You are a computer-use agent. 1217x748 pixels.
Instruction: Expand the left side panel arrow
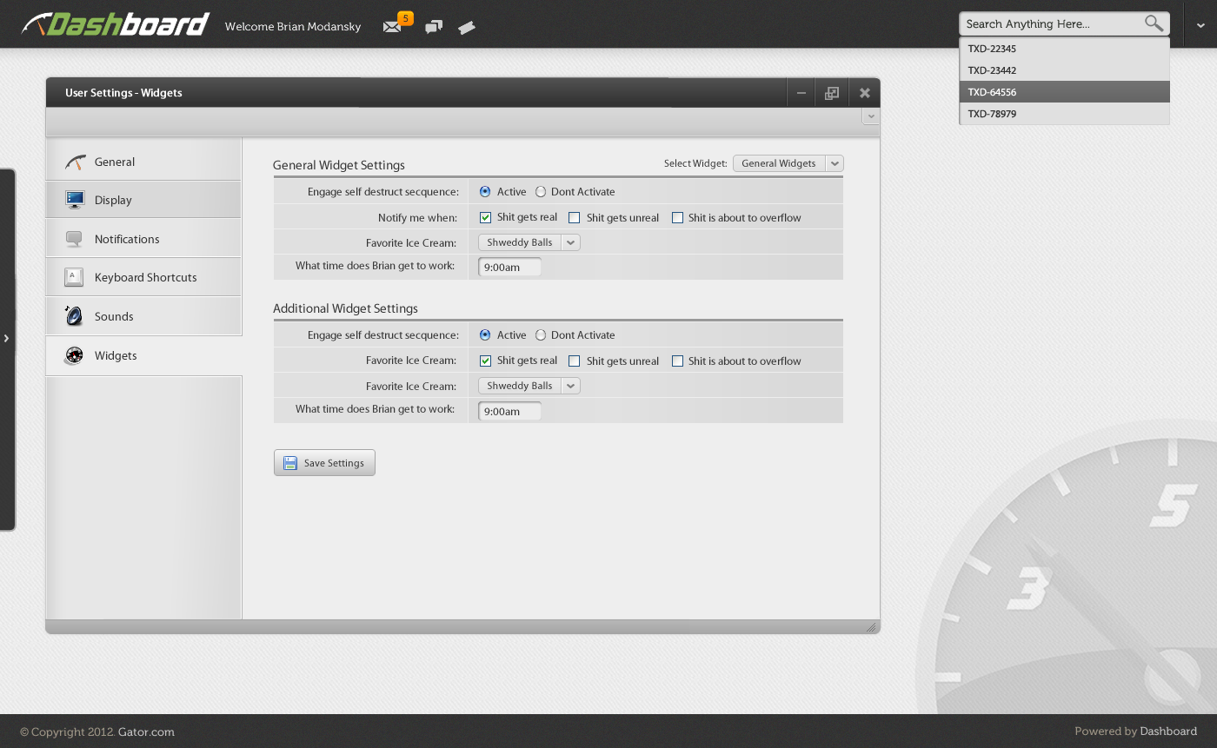(x=6, y=338)
